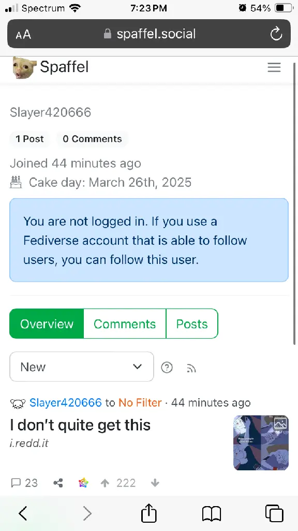Image resolution: width=298 pixels, height=531 pixels.
Task: Open the post's share icon
Action: [x=58, y=483]
